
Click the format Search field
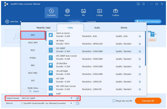pyautogui.click(x=34, y=91)
